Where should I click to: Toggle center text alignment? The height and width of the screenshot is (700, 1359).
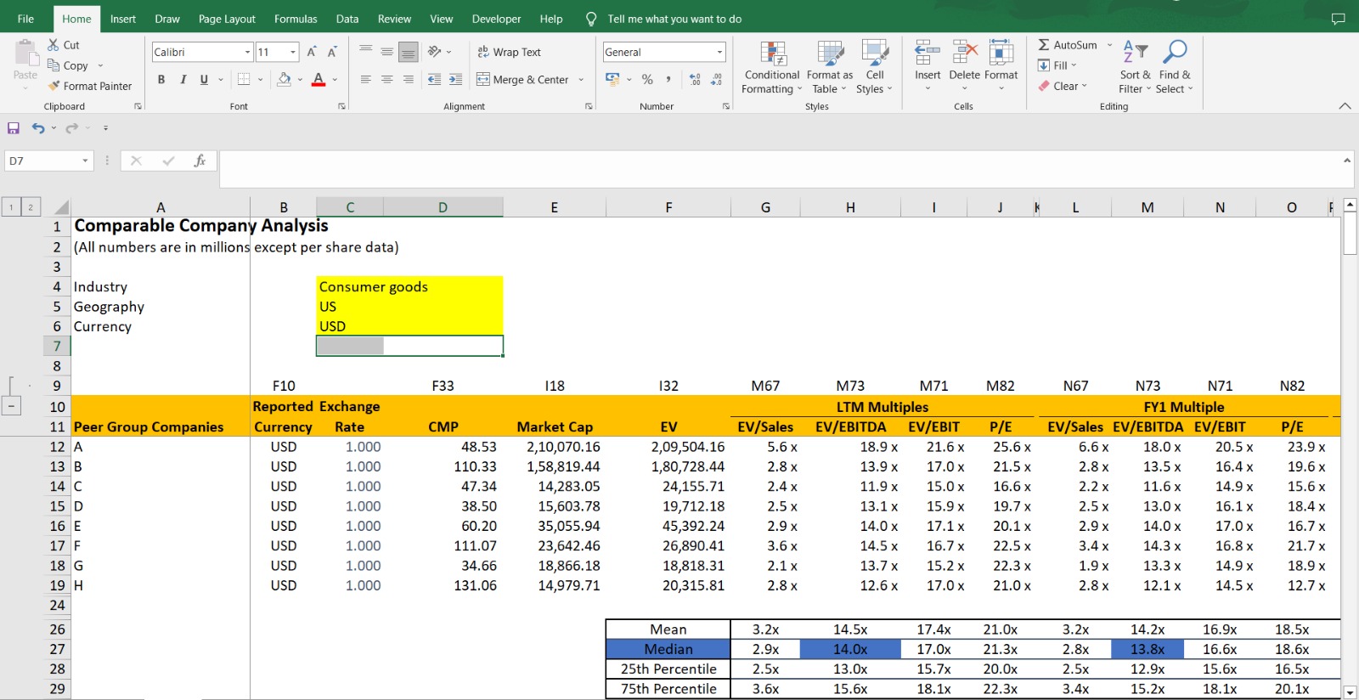[387, 79]
